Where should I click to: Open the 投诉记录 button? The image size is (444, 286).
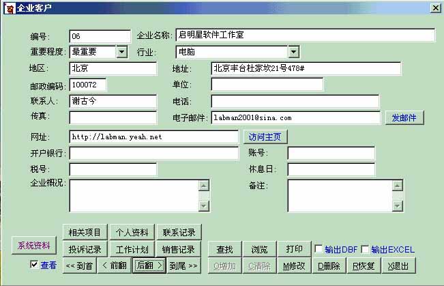click(x=85, y=249)
